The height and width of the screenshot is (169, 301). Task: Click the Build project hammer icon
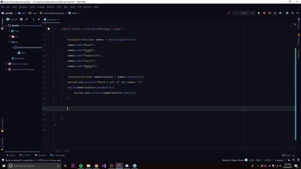coord(229,13)
